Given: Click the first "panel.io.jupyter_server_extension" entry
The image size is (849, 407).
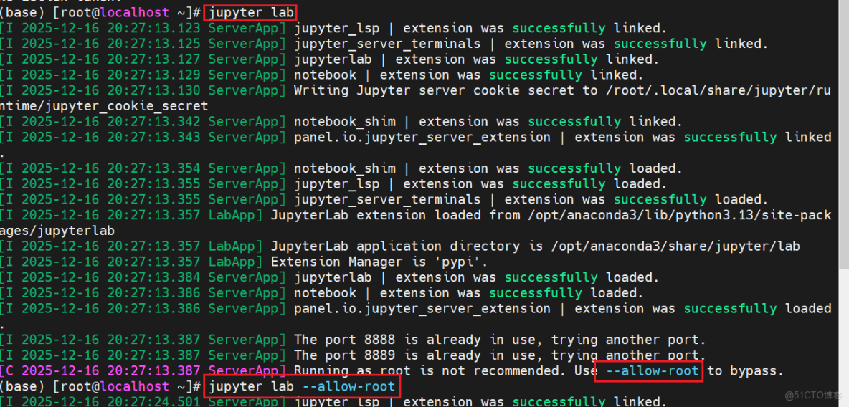Looking at the screenshot, I should 422,137.
